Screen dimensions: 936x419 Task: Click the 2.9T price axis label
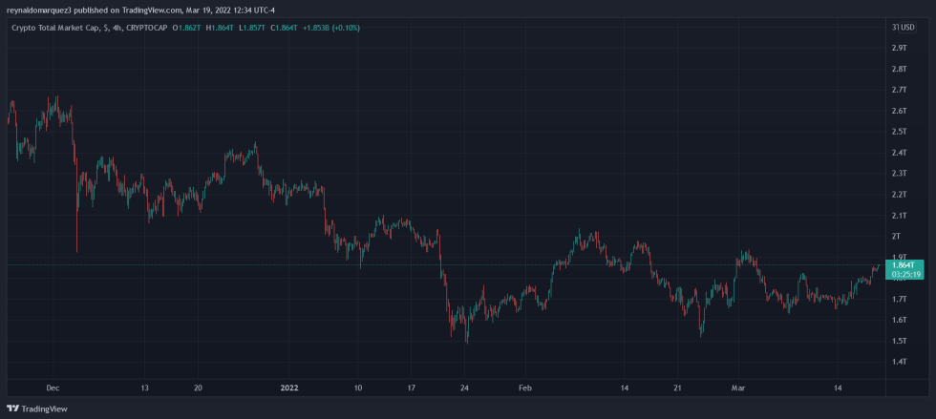tap(900, 48)
